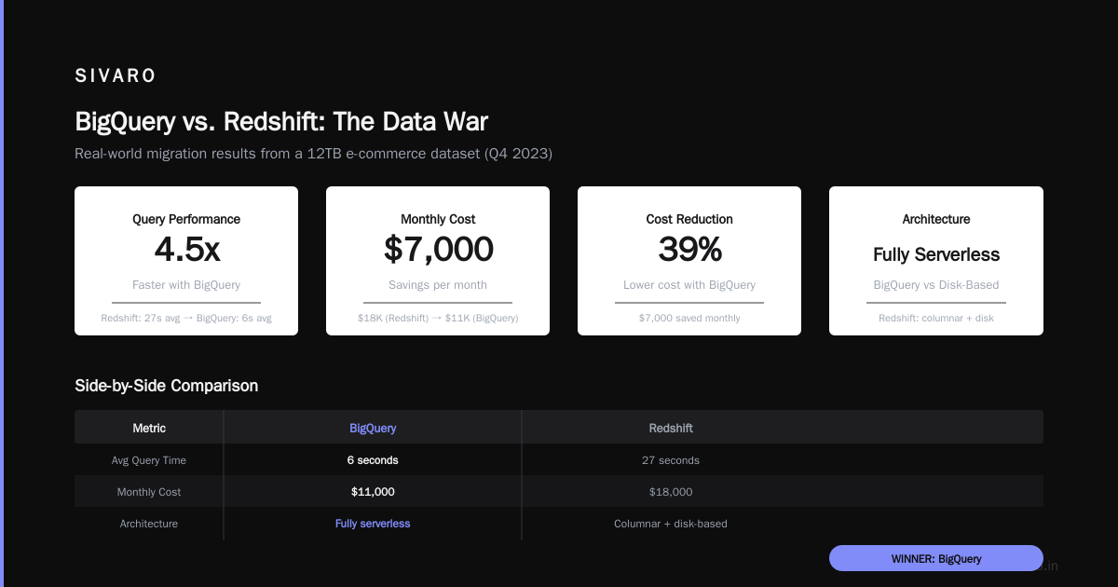Click the "27 seconds" table cell
The width and height of the screenshot is (1118, 587).
click(671, 460)
